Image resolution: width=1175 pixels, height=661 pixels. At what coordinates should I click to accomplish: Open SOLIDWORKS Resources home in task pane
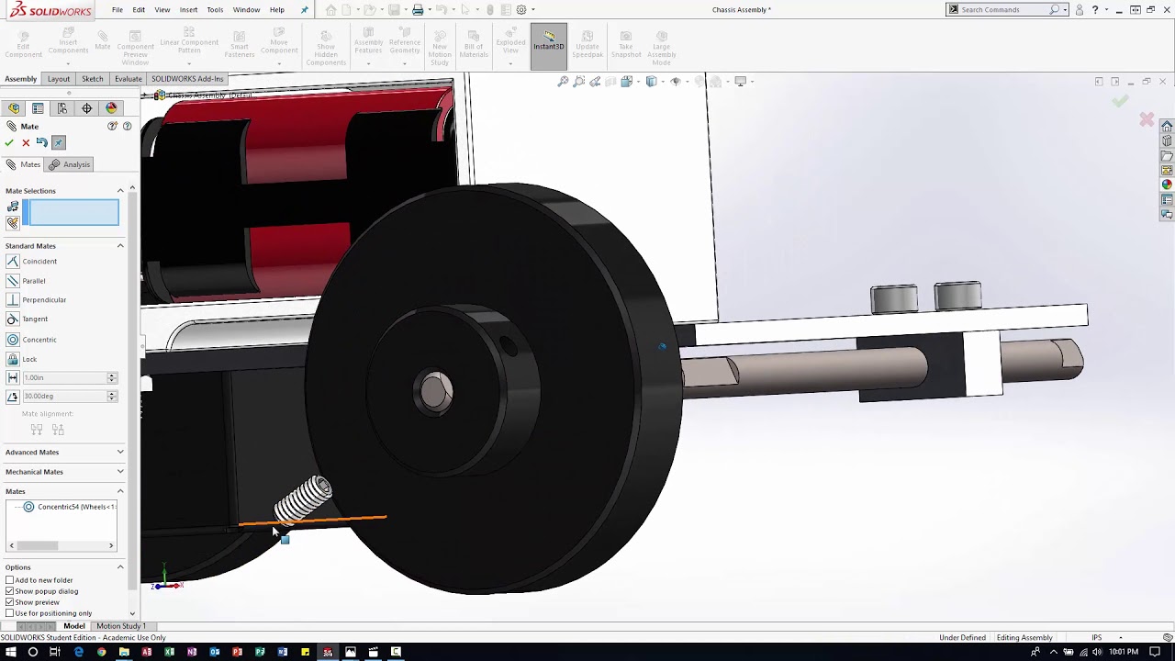(1167, 126)
